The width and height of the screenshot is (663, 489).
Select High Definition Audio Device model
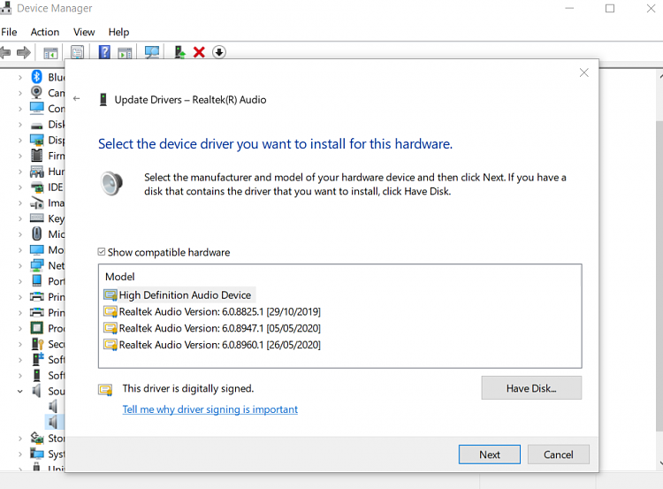click(x=179, y=294)
